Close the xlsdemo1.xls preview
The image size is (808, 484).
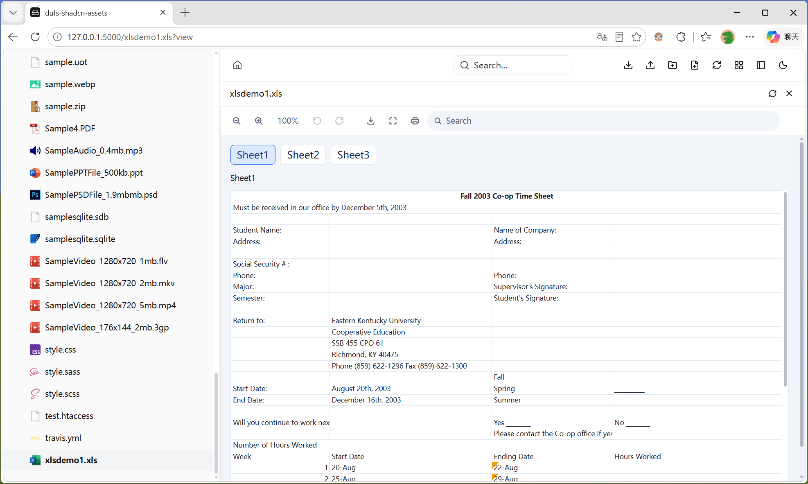pos(789,94)
